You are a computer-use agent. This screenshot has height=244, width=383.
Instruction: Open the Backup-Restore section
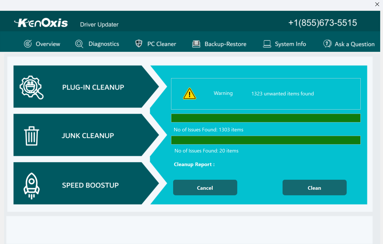225,44
